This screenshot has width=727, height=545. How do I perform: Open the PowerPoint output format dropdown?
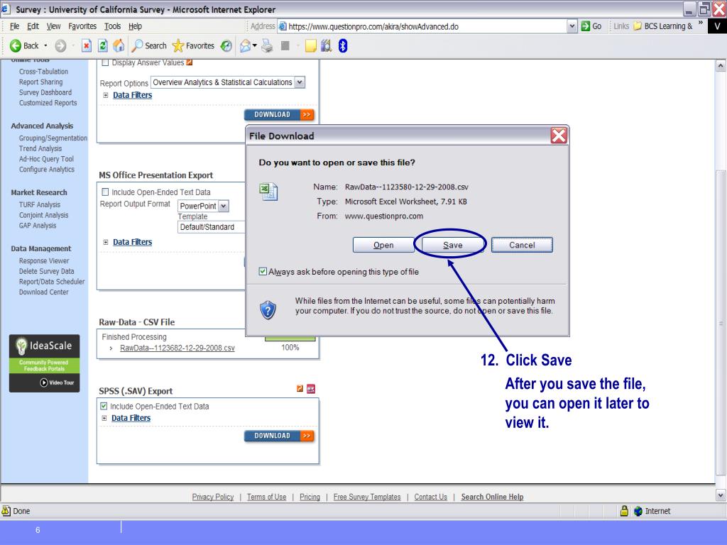pyautogui.click(x=223, y=206)
